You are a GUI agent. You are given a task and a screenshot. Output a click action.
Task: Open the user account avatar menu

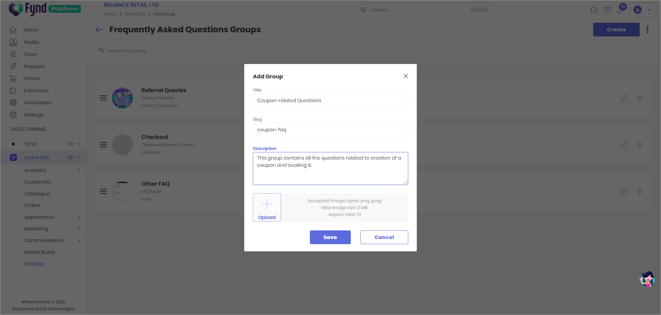tap(643, 10)
